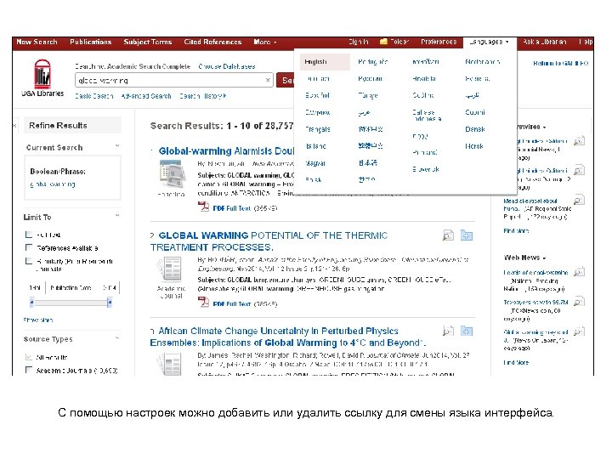Image resolution: width=612 pixels, height=459 pixels.
Task: Preview second Newswires item with magnifier icon
Action: pyautogui.click(x=579, y=170)
